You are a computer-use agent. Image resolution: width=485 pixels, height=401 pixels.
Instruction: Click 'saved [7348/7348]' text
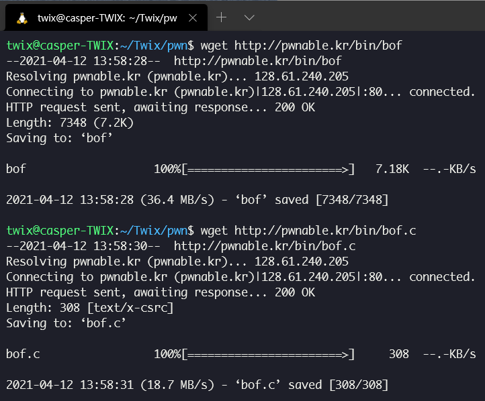coord(332,200)
